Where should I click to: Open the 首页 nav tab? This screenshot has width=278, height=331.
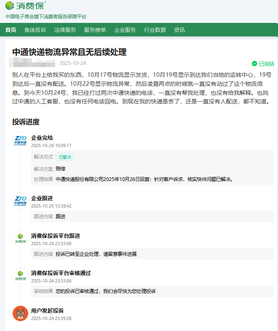pos(11,30)
